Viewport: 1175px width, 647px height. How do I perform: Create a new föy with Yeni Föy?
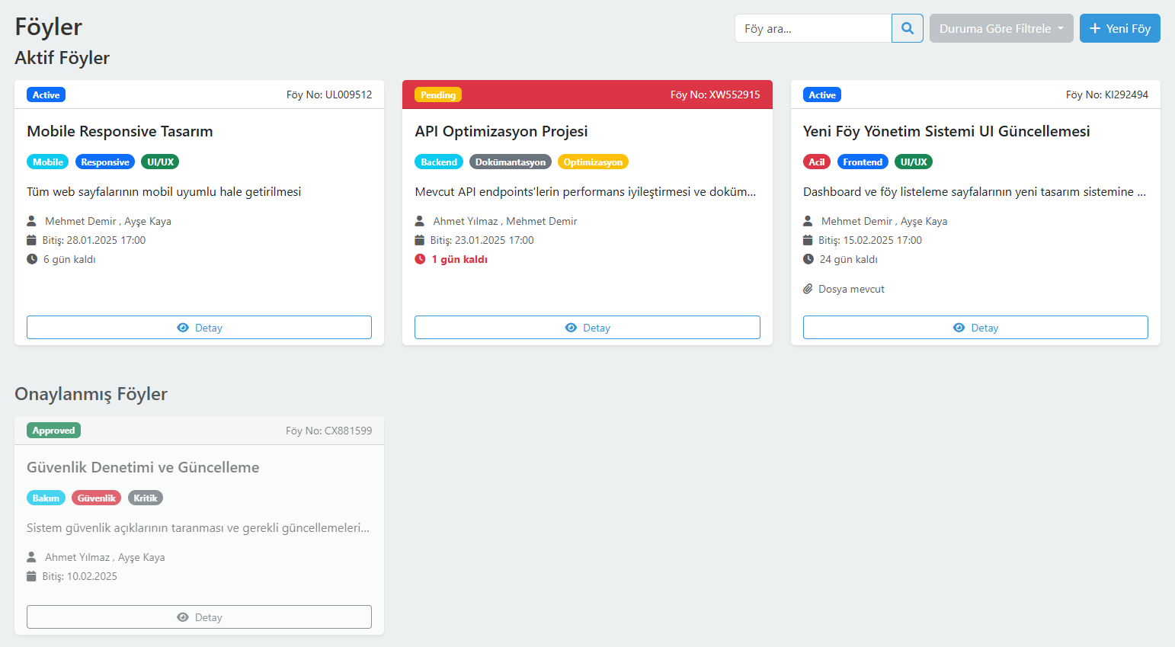click(x=1119, y=28)
